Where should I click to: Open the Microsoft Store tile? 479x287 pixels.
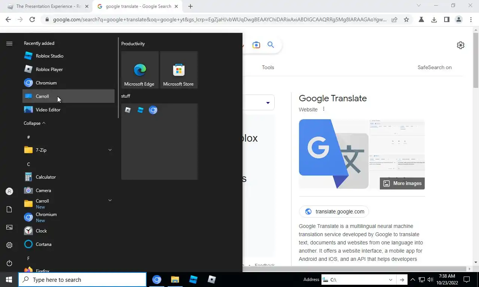click(179, 70)
